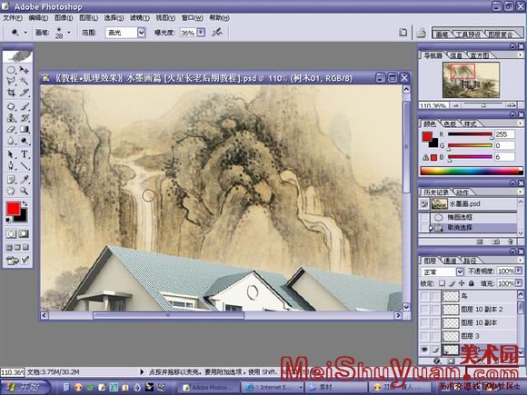Open the 不透明度 opacity arrow

coord(519,271)
